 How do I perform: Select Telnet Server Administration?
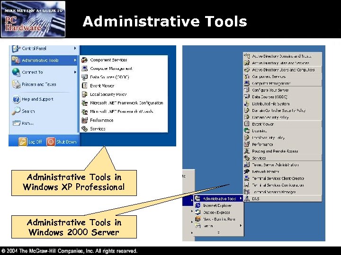click(282, 165)
